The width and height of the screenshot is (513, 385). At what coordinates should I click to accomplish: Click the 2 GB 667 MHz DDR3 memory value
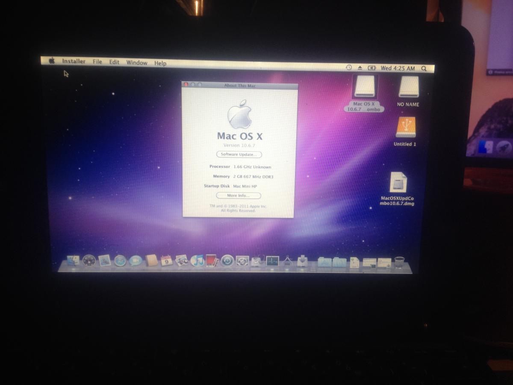click(x=253, y=176)
